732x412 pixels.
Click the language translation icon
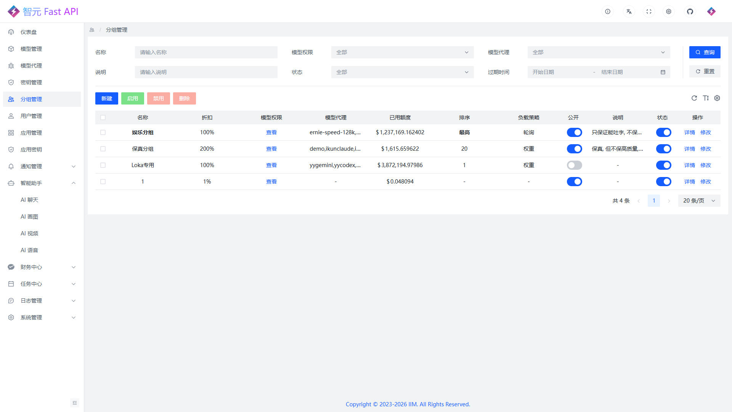[629, 11]
